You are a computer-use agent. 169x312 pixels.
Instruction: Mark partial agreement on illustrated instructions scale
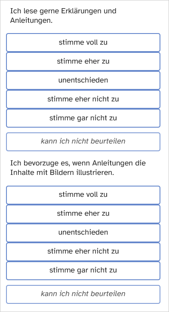(83, 214)
